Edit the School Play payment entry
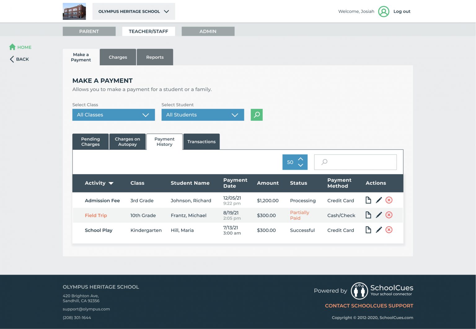The image size is (476, 329). tap(379, 230)
